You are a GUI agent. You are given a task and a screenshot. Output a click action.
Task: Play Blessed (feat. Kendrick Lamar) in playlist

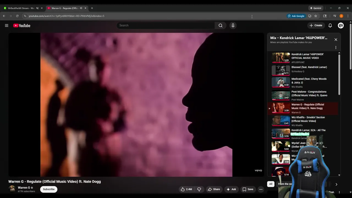click(302, 70)
